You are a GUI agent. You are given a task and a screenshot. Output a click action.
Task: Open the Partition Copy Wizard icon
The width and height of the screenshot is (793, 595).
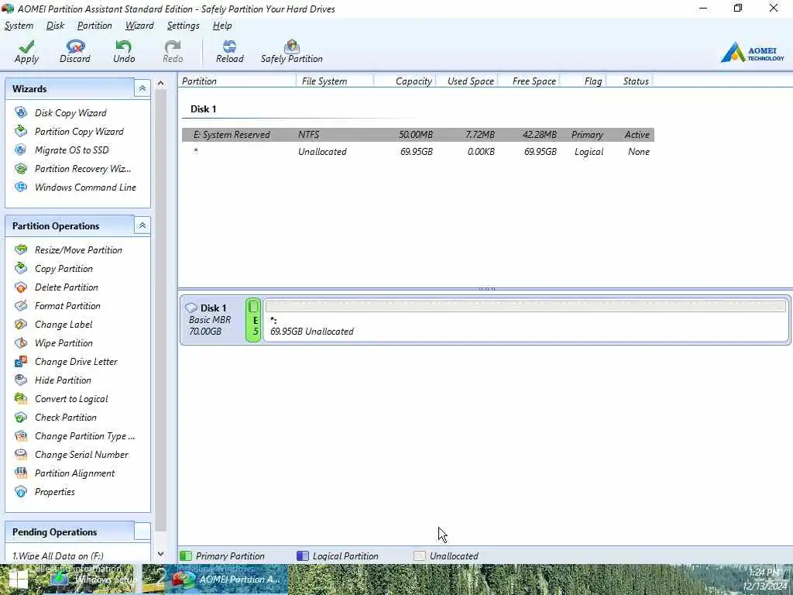21,131
